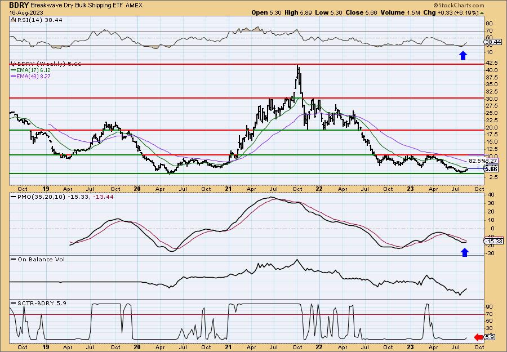Select the 'Breakwave Dry Bulk Shipping ETF' name
Image resolution: width=507 pixels, height=352 pixels.
point(77,6)
